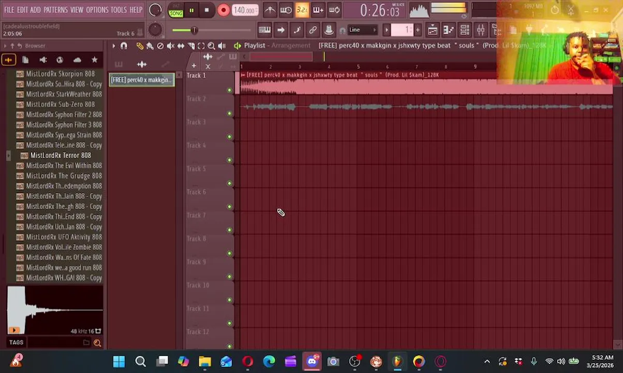Show browser plugin database tab
623x373 pixels.
(43, 60)
